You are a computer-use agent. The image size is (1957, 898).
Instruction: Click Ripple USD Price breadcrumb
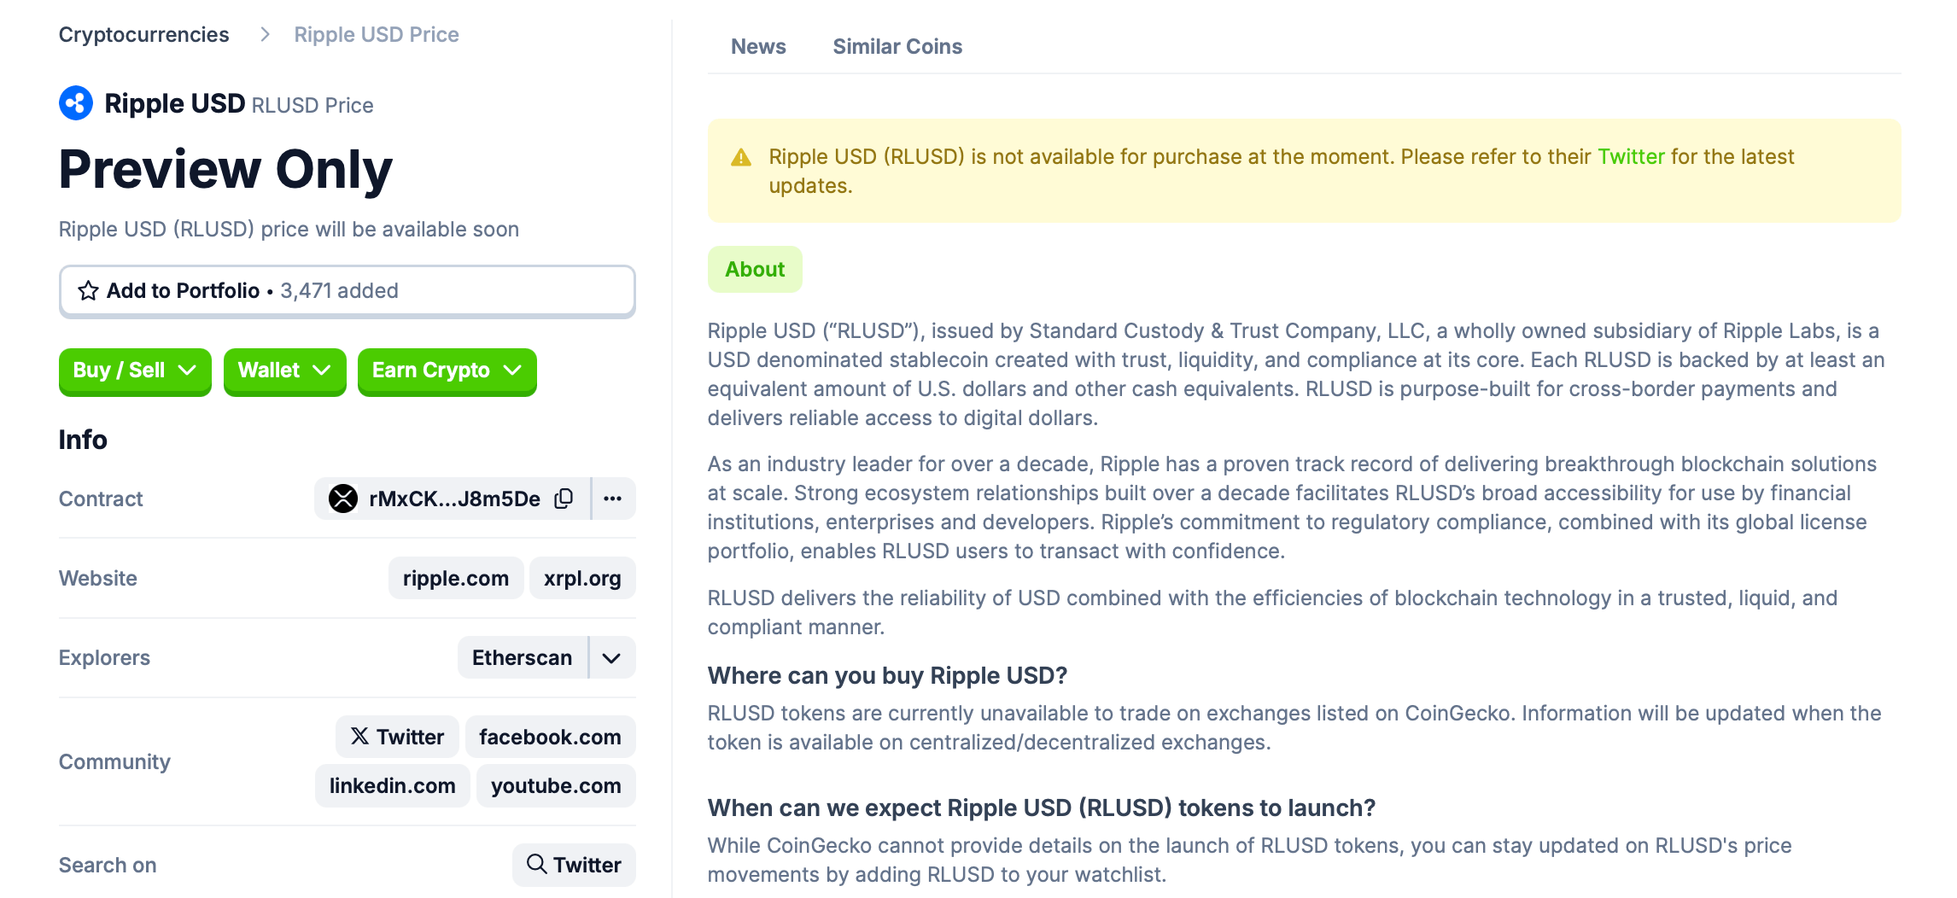tap(377, 34)
